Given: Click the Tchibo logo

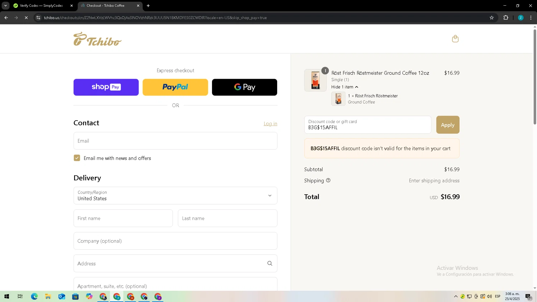Looking at the screenshot, I should pyautogui.click(x=97, y=39).
